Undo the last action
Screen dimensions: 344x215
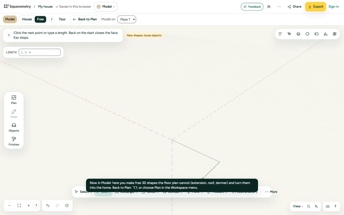(48, 206)
